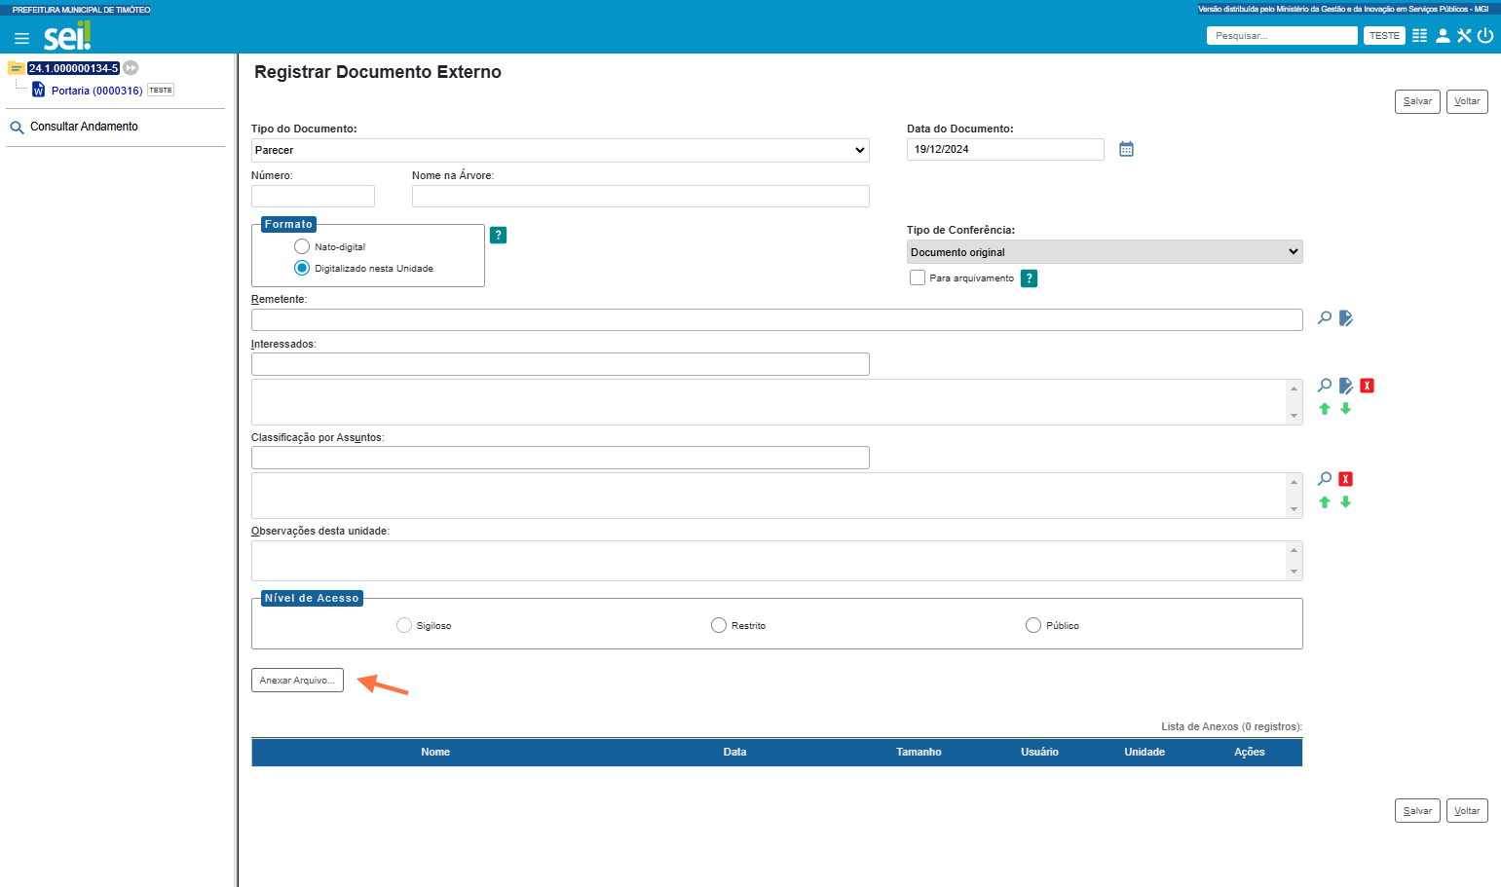Choose the Restrito access level
1501x887 pixels.
pyautogui.click(x=719, y=625)
